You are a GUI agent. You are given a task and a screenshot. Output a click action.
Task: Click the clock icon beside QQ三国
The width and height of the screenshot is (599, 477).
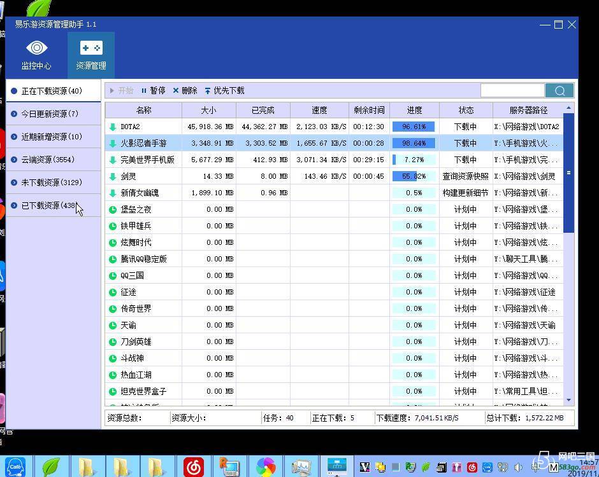[x=113, y=275]
